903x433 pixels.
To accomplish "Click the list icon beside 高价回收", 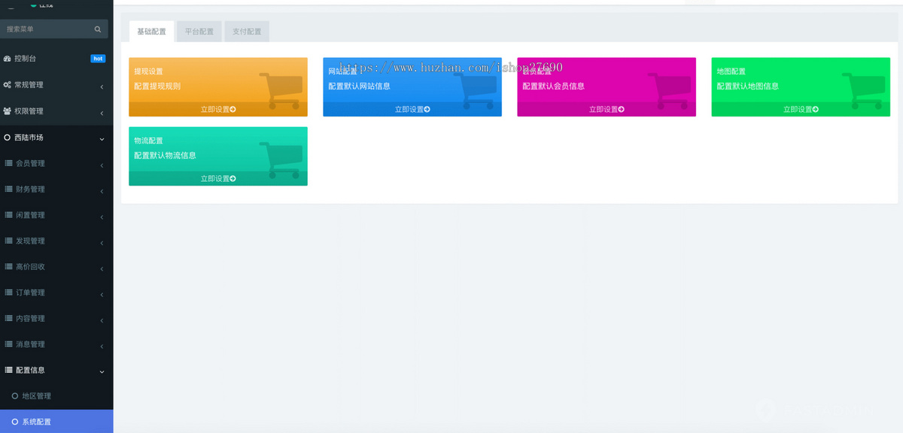I will tap(8, 267).
